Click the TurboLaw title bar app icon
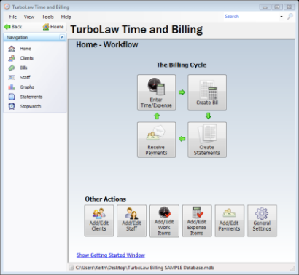Viewport: 299px width, 275px height. click(7, 7)
